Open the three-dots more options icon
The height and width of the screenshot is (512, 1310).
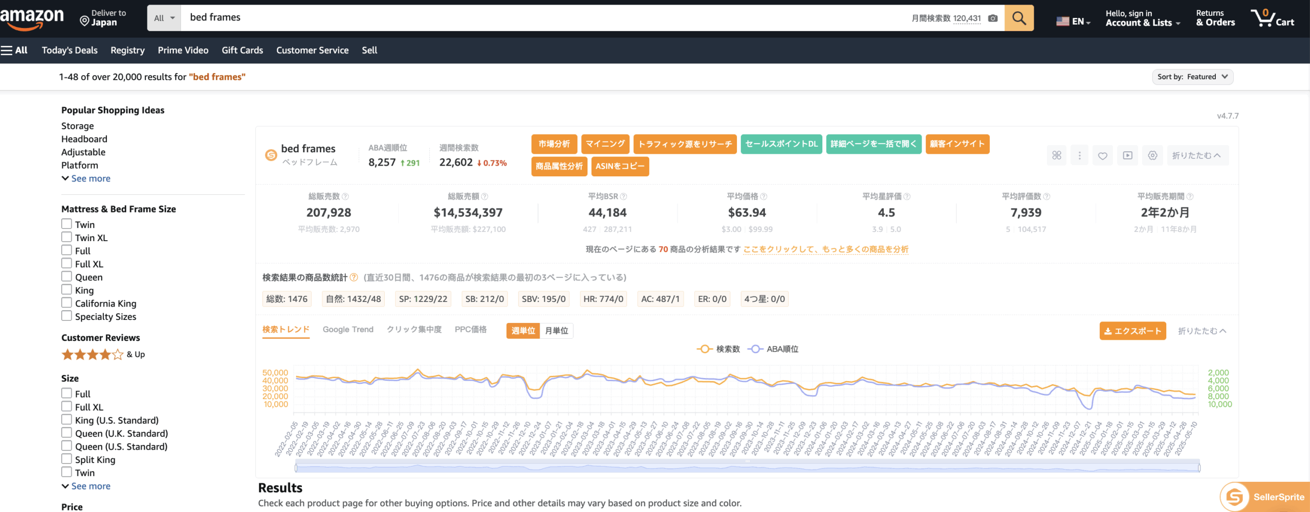[1080, 155]
